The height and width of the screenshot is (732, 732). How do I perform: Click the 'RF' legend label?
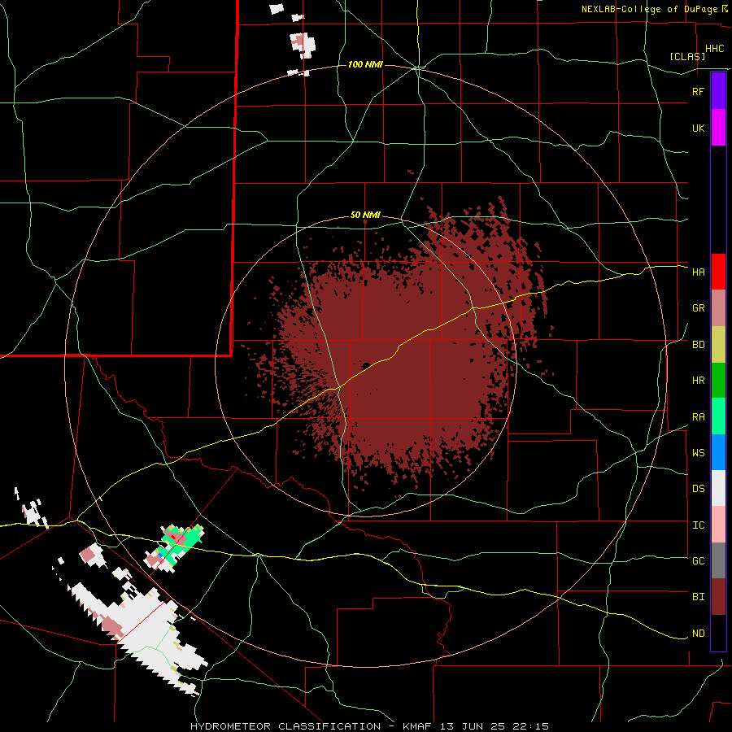698,92
